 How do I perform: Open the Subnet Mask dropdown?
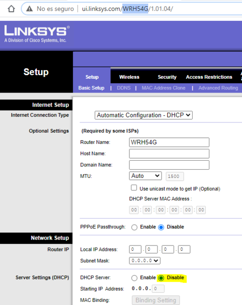pos(145,261)
